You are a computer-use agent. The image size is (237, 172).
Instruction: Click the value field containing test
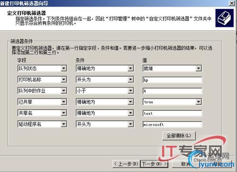point(172,113)
